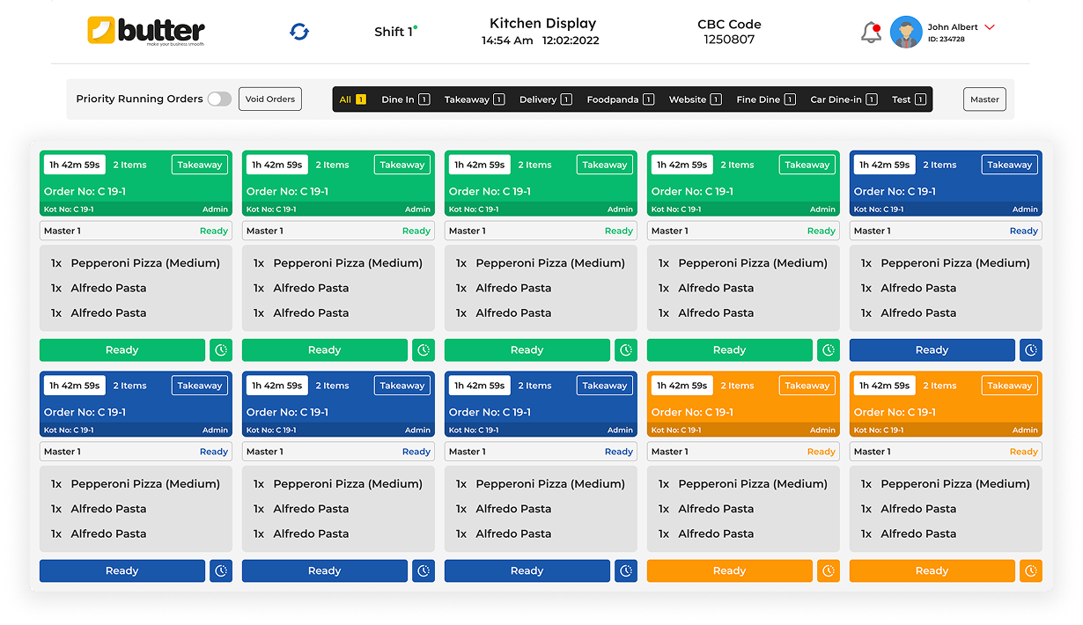Viewport: 1083px width, 625px height.
Task: Click Takeaway badge on the top-left order card
Action: coord(200,165)
